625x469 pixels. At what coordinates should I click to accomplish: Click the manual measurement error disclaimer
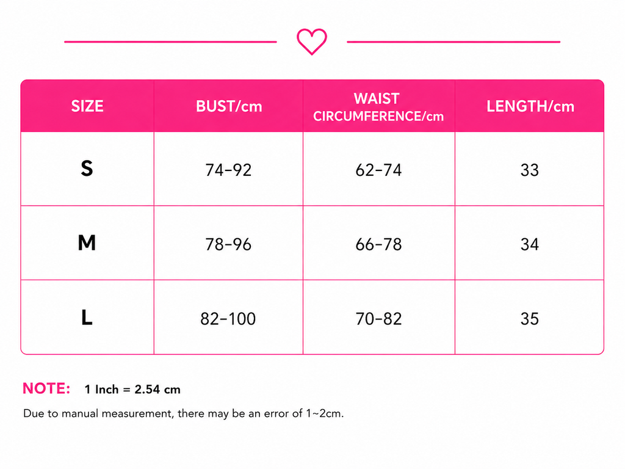183,413
